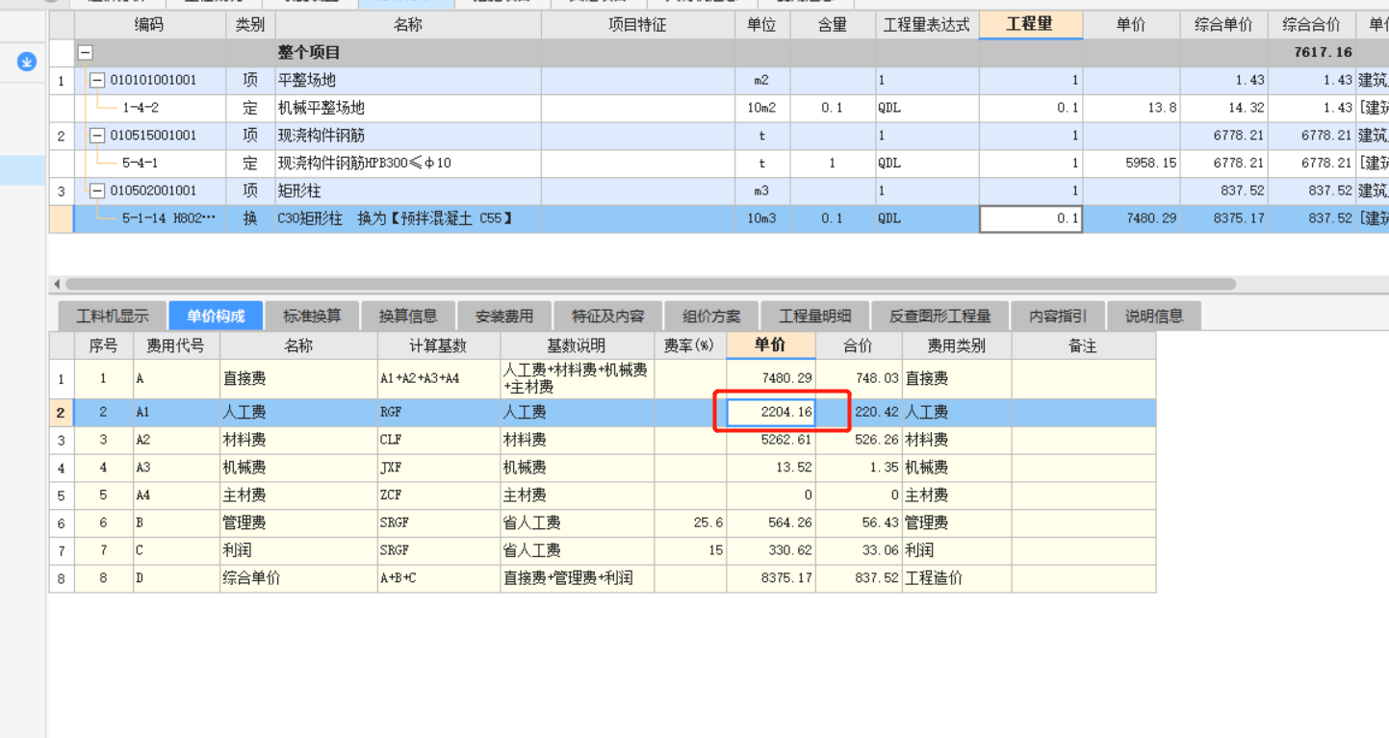Select the 平整场地 name cell
The width and height of the screenshot is (1389, 738).
407,81
